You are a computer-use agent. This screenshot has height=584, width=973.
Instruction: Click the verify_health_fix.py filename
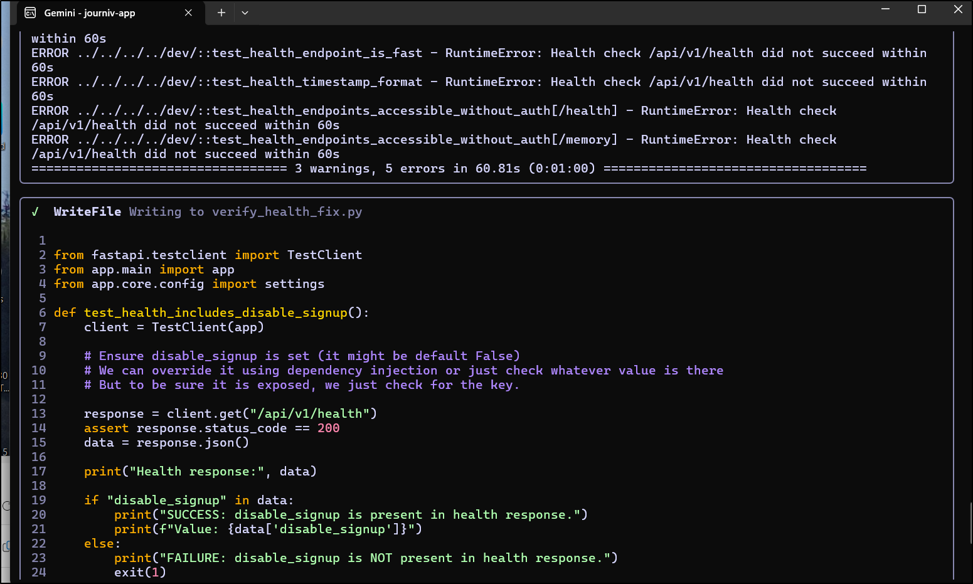pos(287,212)
